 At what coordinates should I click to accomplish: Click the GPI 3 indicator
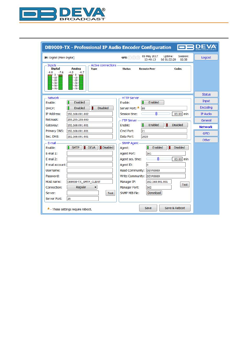pos(138,58)
